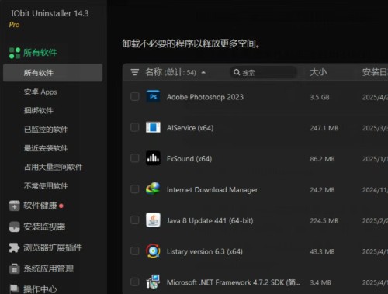Viewport: 388px width, 294px height.
Task: Sort by the 名称 column header
Action: click(x=154, y=72)
